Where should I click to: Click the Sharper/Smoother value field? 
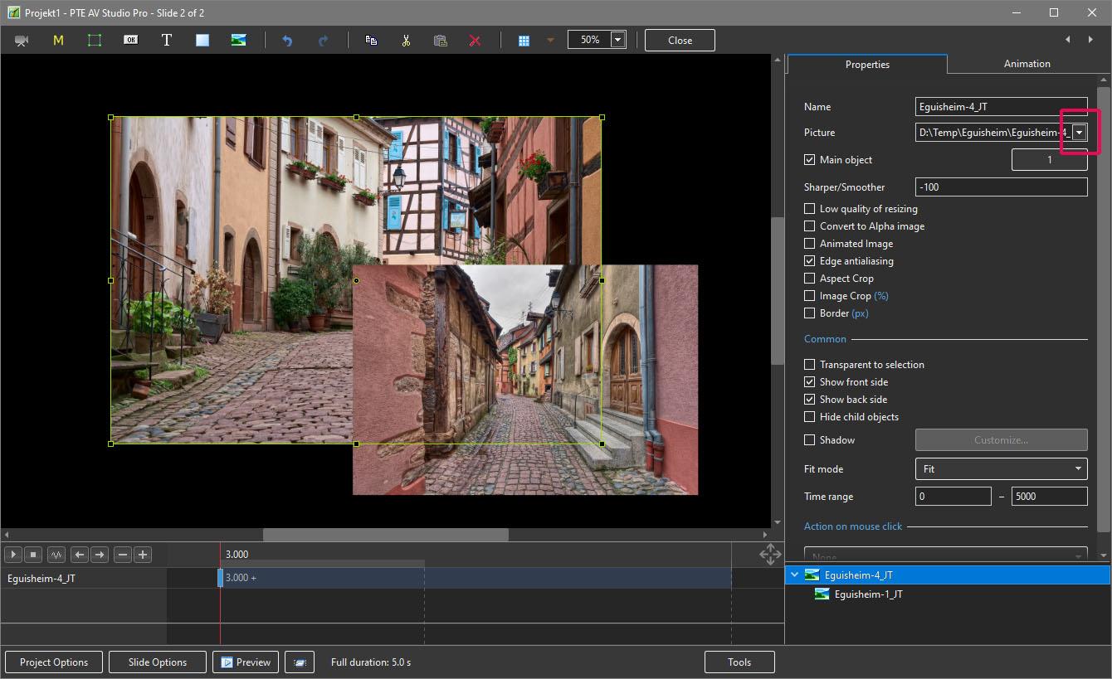pyautogui.click(x=1001, y=187)
